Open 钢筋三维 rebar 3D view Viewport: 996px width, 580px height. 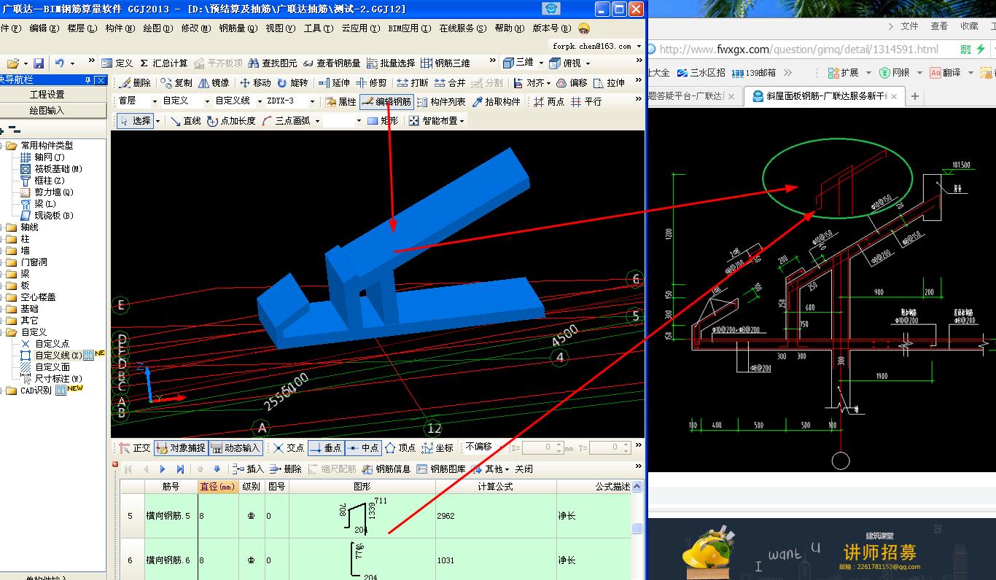coord(446,63)
